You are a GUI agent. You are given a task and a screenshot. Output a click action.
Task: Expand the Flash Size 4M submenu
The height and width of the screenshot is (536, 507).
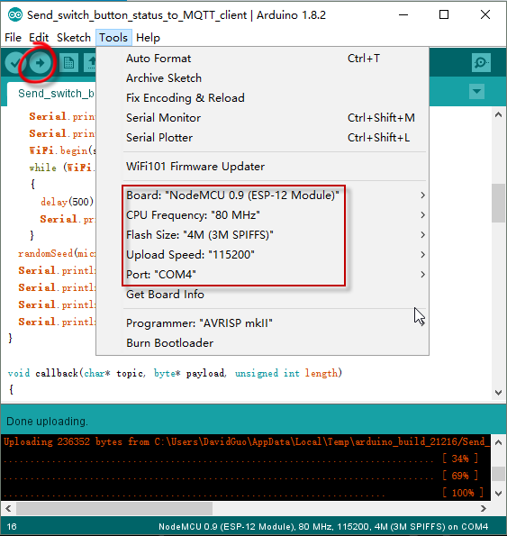pos(262,235)
